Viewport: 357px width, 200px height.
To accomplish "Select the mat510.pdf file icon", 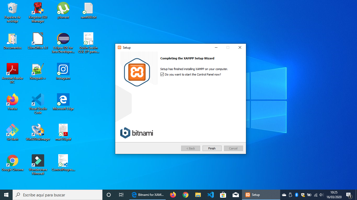I will coord(63,133).
